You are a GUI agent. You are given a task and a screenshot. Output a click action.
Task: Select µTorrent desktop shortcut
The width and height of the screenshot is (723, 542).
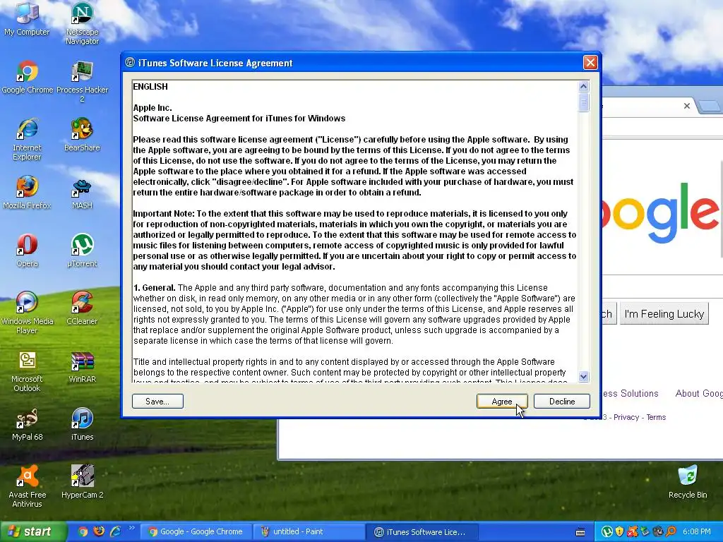pos(82,251)
